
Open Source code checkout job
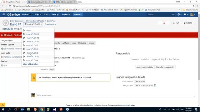click(x=13, y=49)
